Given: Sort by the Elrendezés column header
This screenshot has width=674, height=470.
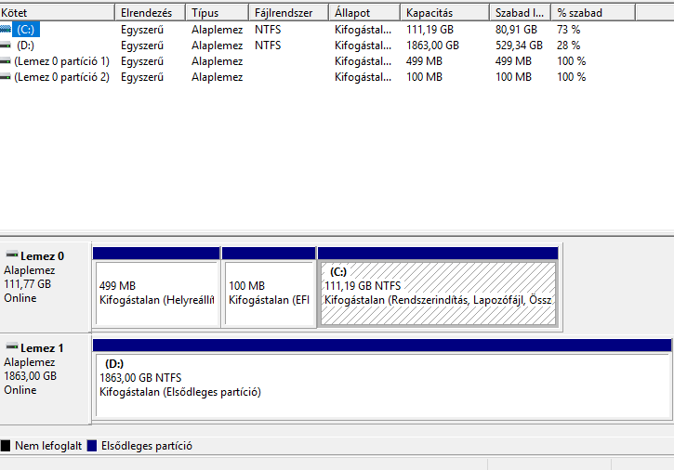Looking at the screenshot, I should (151, 13).
